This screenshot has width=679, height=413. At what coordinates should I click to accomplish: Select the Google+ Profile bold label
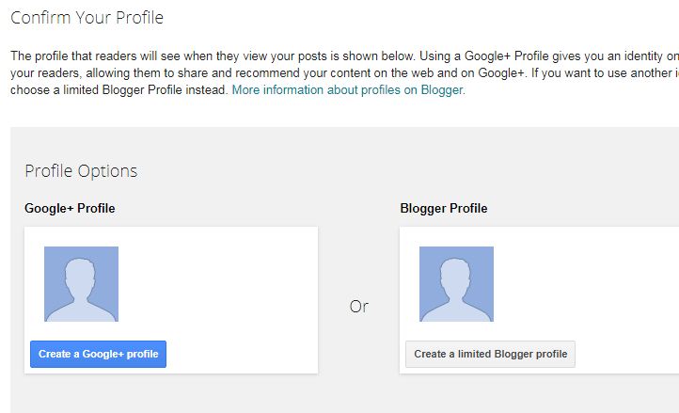pyautogui.click(x=70, y=208)
